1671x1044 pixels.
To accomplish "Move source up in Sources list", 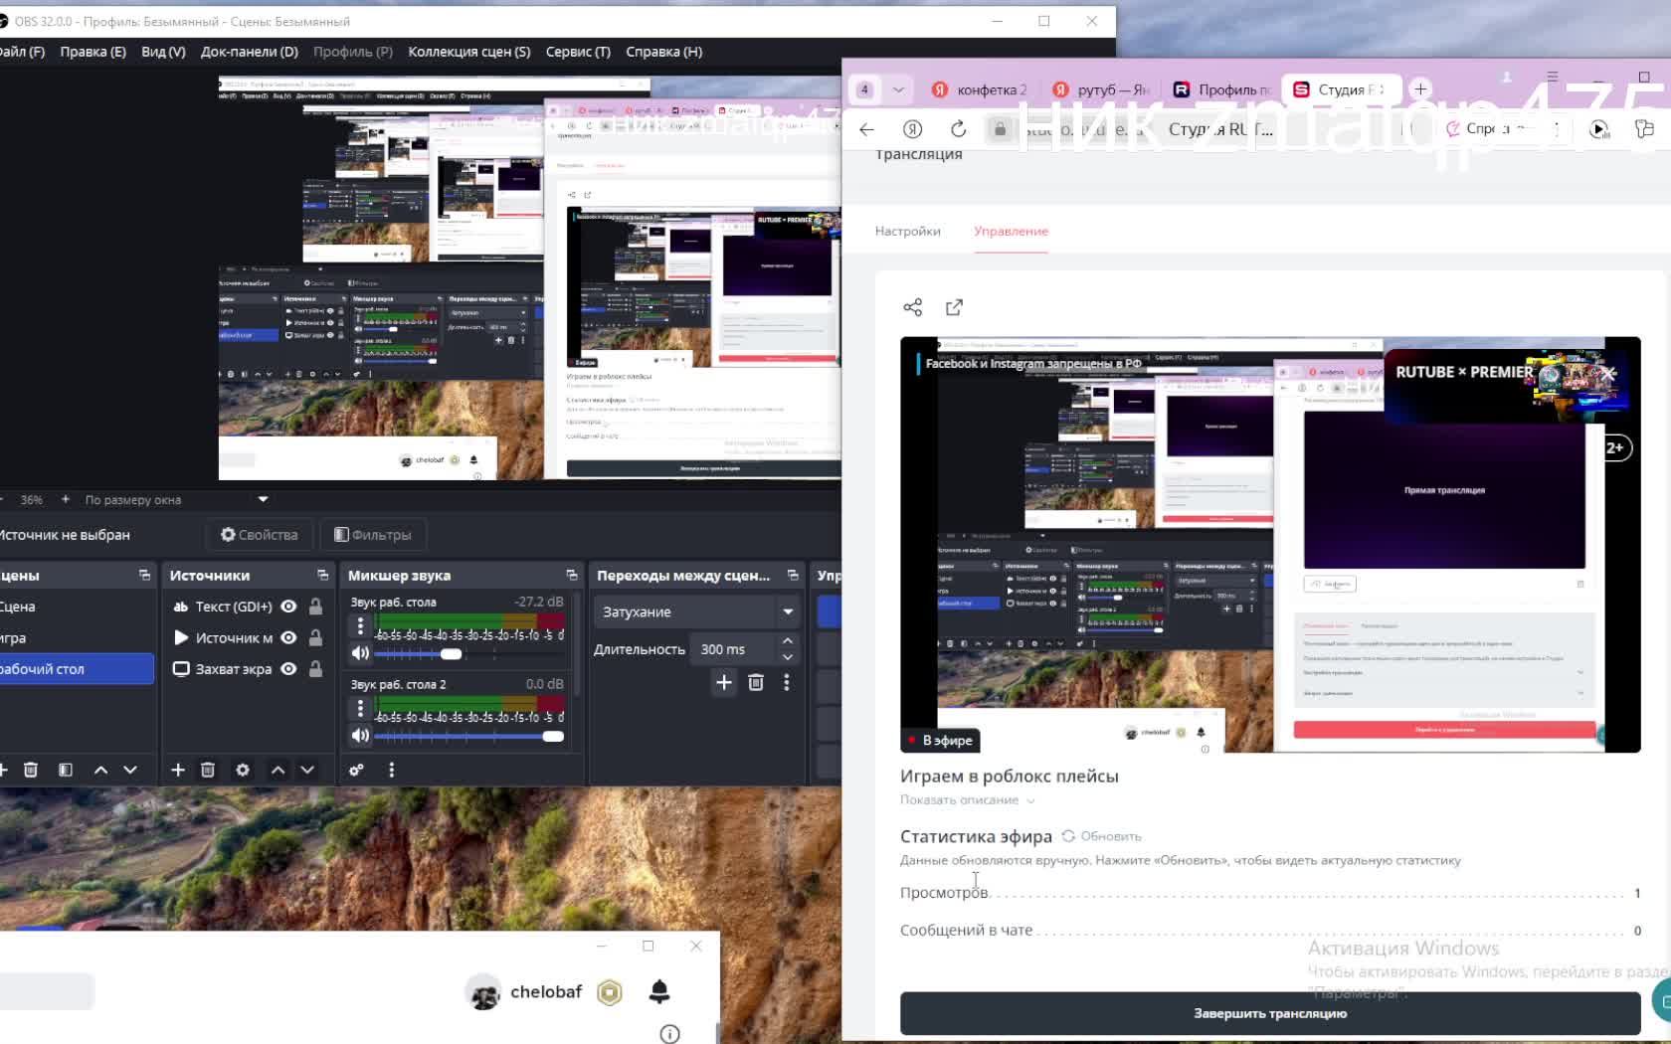I will pyautogui.click(x=278, y=770).
